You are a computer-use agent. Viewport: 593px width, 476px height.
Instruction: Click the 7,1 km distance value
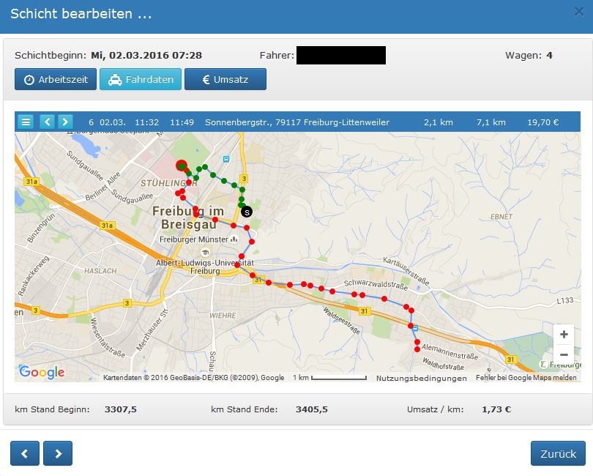tap(491, 122)
